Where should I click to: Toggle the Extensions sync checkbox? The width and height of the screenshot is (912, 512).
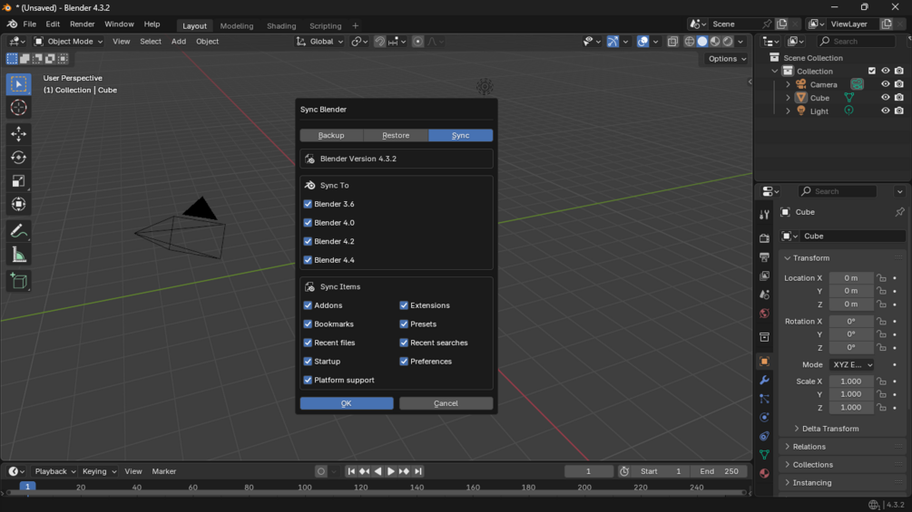pos(404,305)
